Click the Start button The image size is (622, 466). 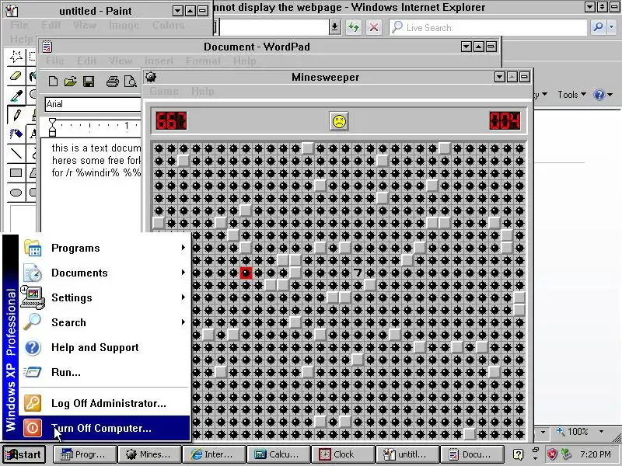(24, 454)
